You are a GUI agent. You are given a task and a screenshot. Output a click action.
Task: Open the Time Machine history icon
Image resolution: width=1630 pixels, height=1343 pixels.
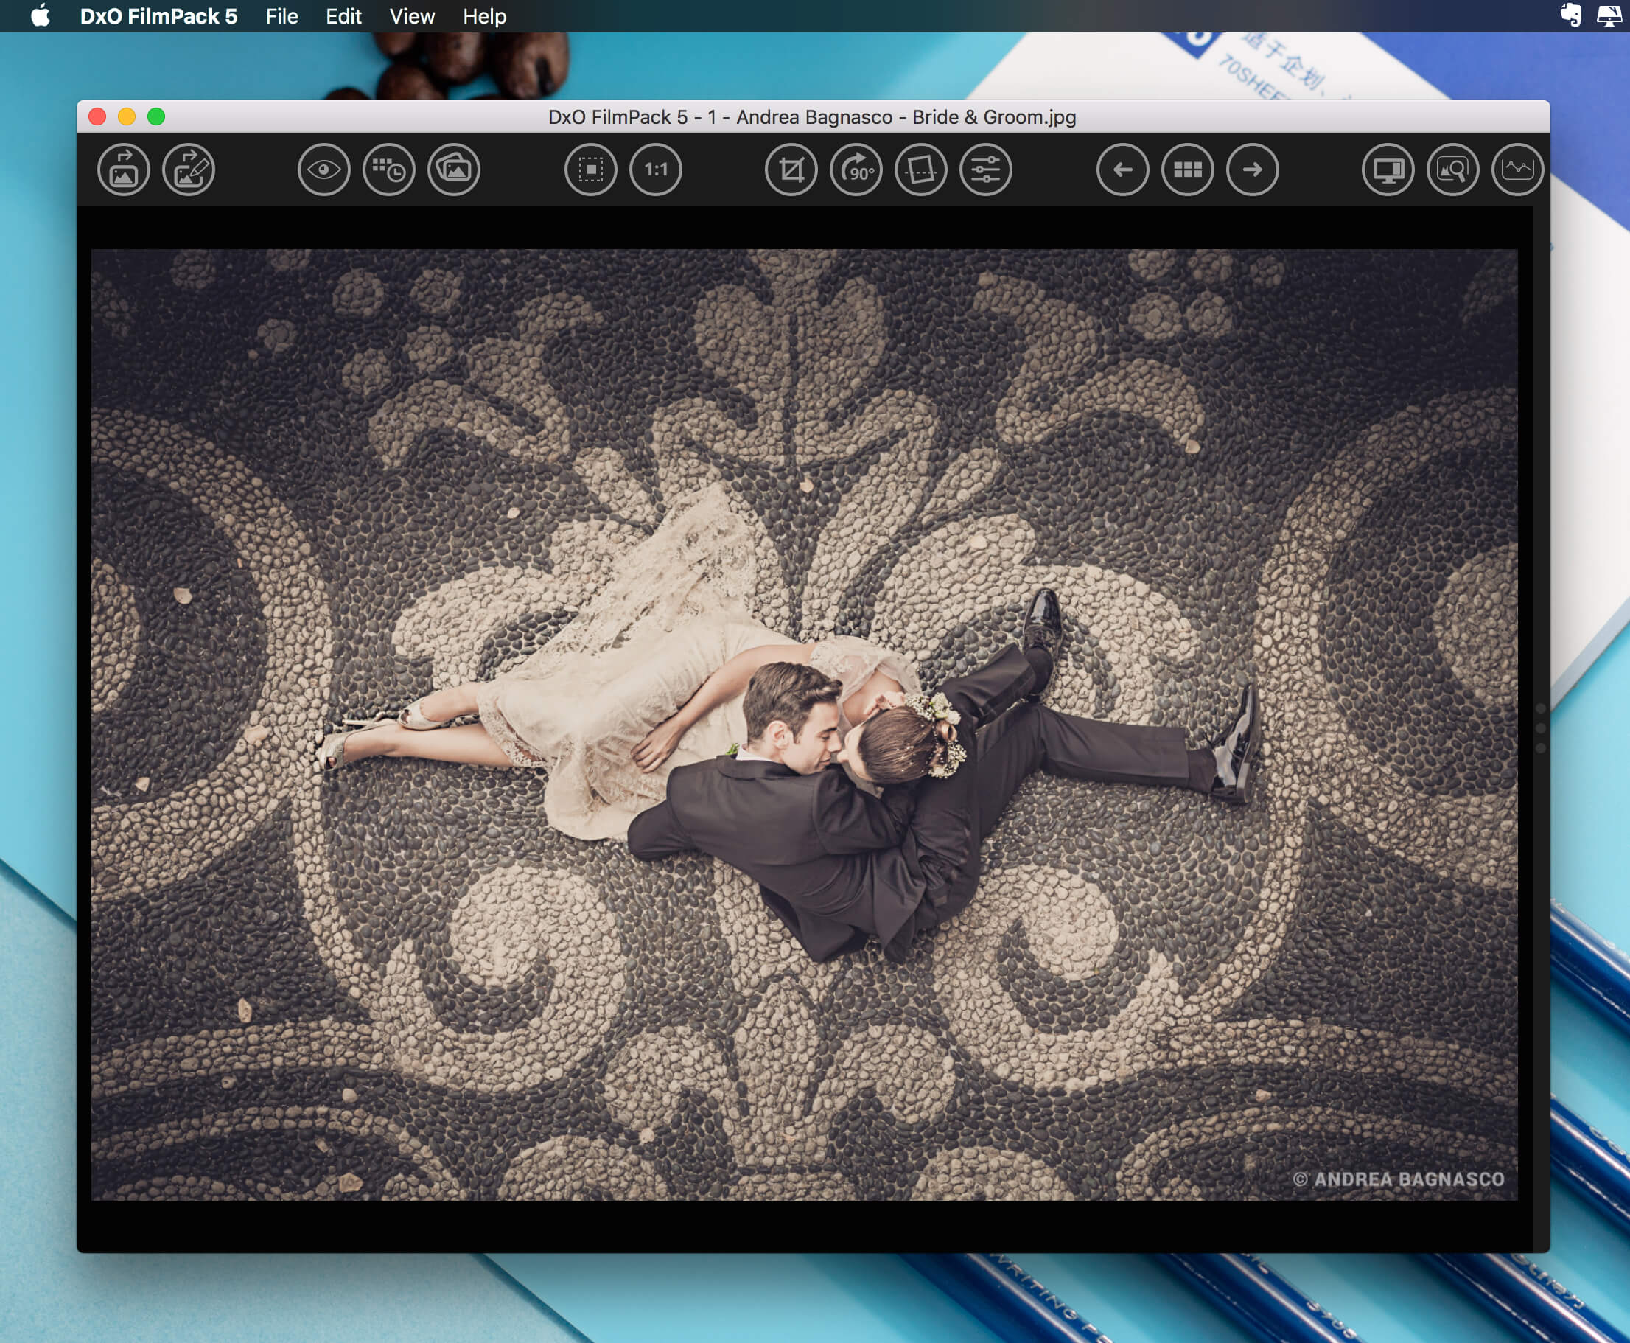coord(389,170)
